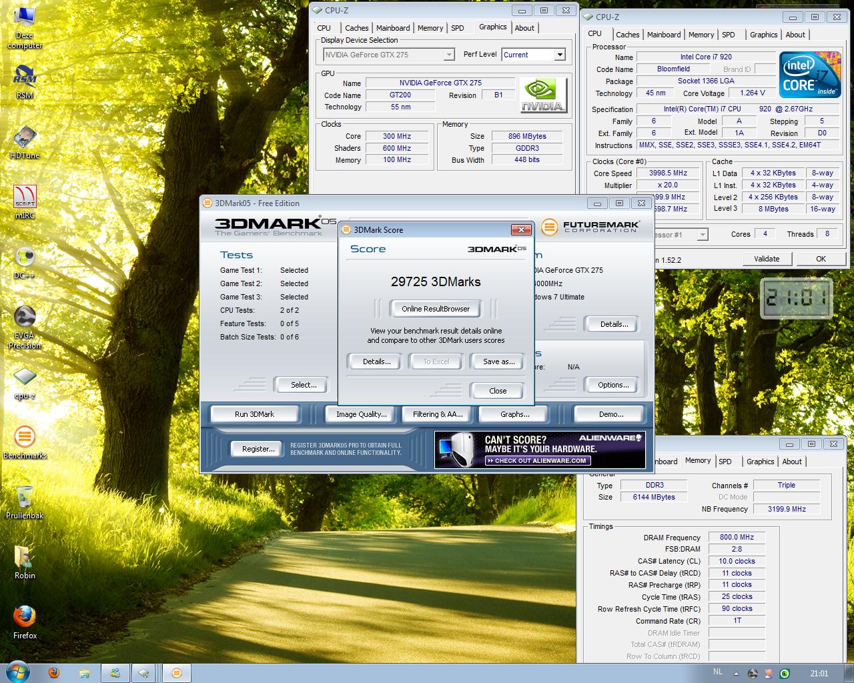This screenshot has height=683, width=854.
Task: Open the Robin user folder
Action: click(x=25, y=562)
